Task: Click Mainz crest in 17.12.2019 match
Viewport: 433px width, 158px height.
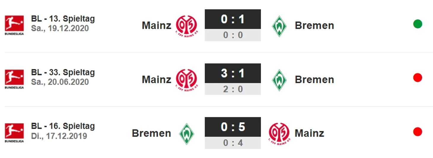Action: [279, 133]
